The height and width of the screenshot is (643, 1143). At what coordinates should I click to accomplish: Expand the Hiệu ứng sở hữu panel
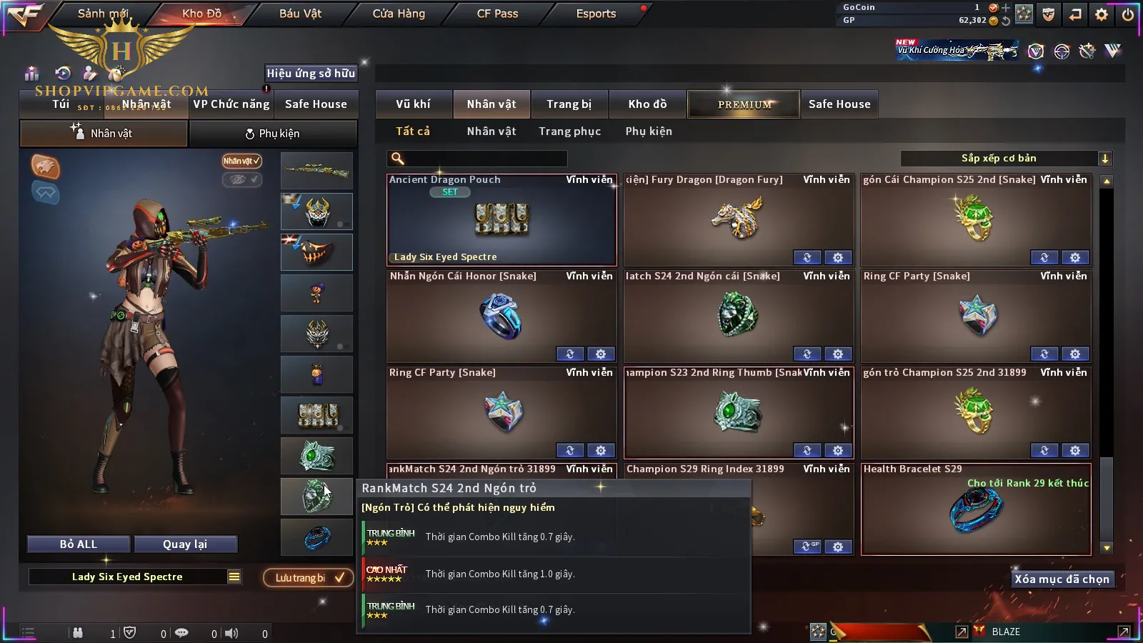(311, 73)
